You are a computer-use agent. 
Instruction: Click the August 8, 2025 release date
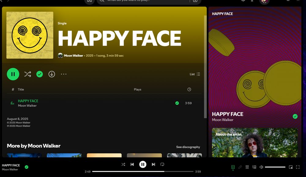[x=17, y=119]
